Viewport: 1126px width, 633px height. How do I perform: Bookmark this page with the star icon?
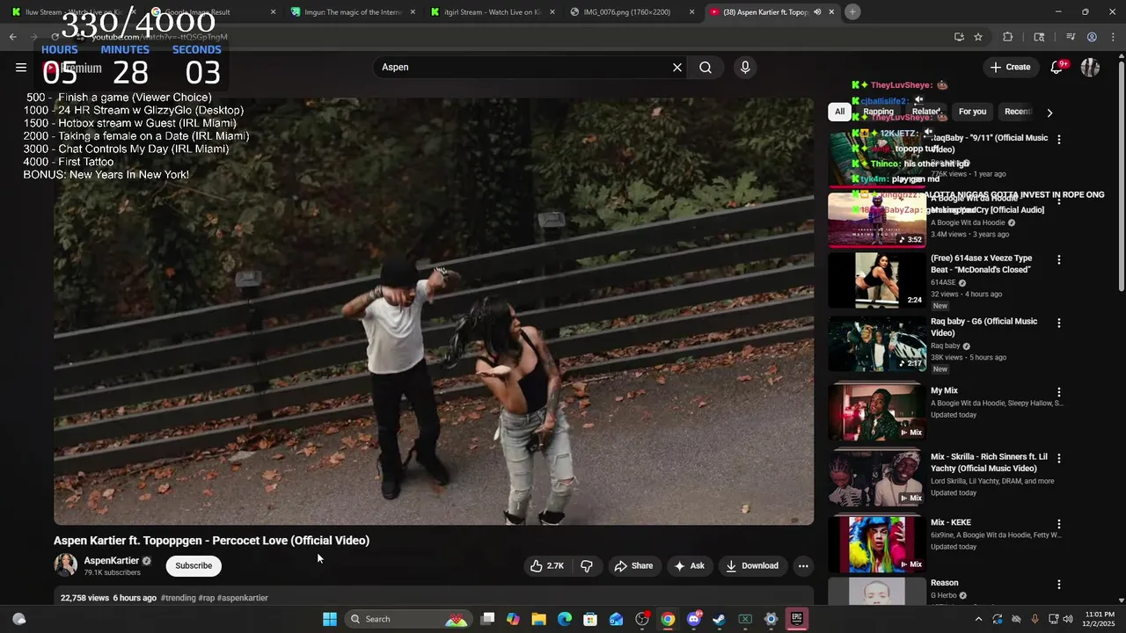point(978,37)
